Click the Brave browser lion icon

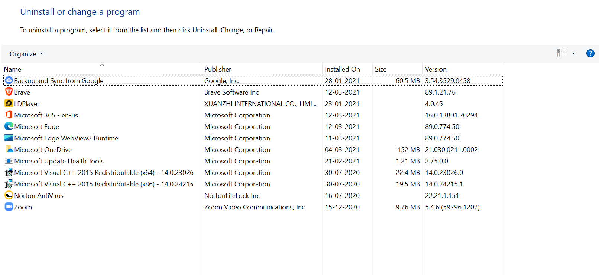9,92
